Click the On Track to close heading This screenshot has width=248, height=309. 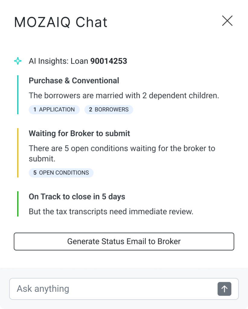pos(77,197)
